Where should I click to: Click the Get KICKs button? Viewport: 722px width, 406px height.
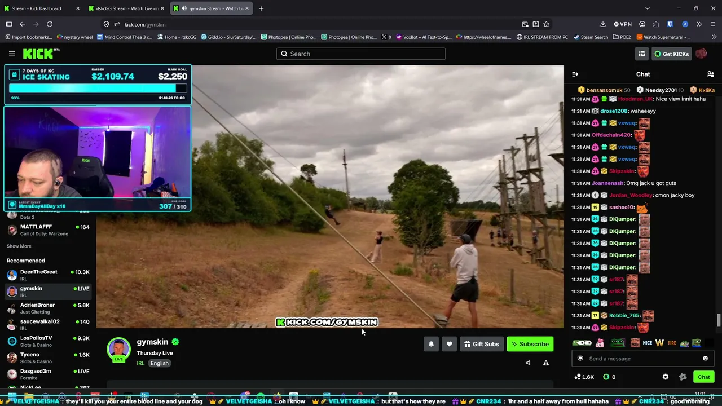(x=671, y=54)
